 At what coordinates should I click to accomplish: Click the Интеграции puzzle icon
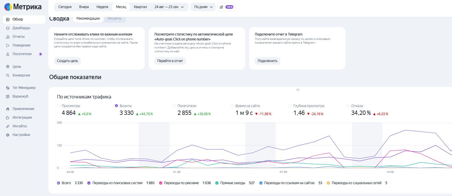(8, 117)
